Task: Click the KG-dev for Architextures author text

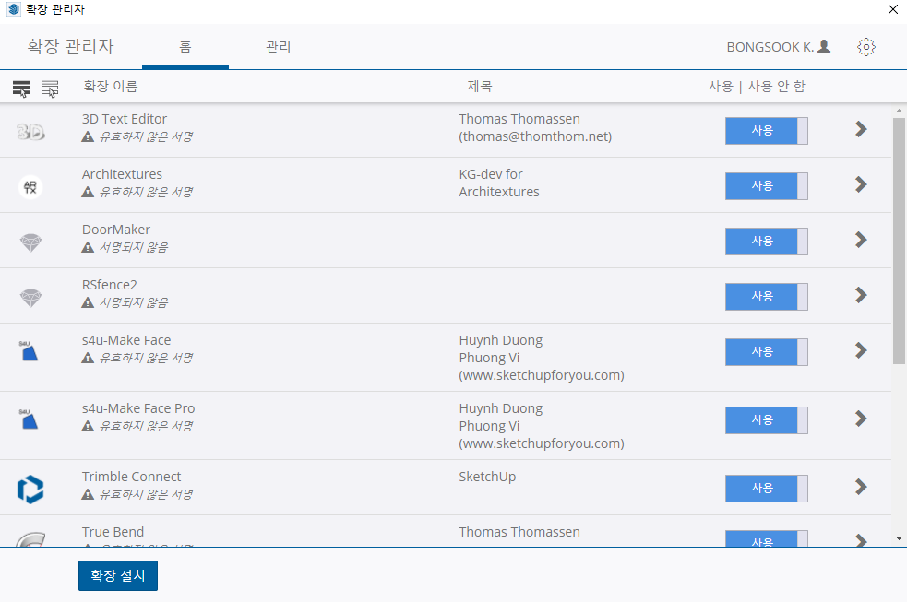Action: pyautogui.click(x=499, y=183)
